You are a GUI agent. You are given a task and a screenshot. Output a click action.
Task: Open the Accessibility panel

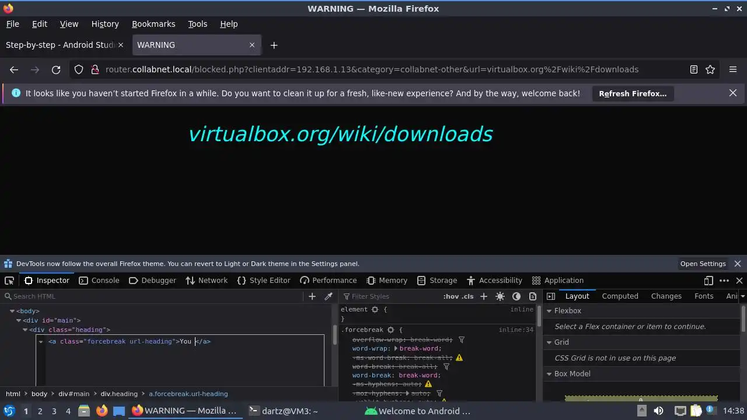[495, 281]
